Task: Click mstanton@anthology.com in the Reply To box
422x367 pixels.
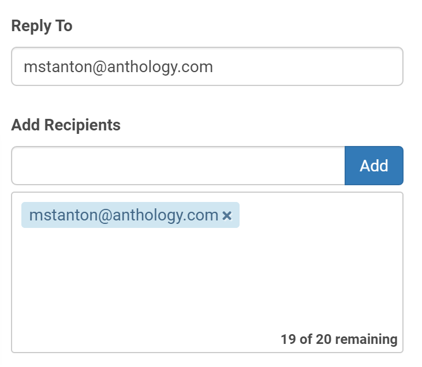Action: point(118,67)
